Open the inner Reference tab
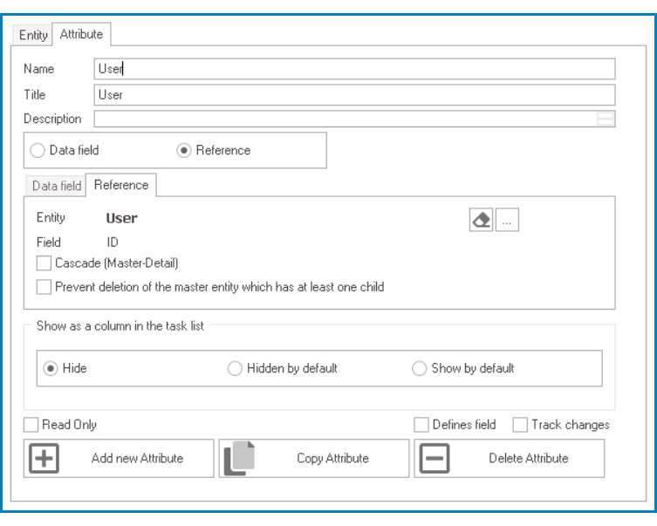Screen dimensions: 657x526 [121, 185]
